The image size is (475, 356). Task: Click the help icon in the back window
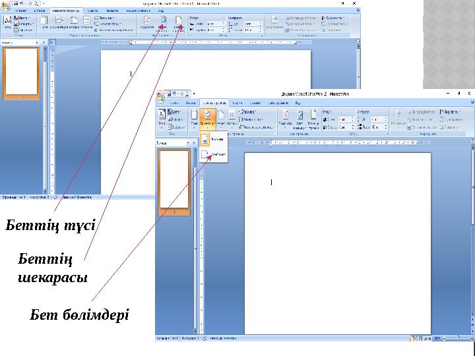(x=358, y=11)
